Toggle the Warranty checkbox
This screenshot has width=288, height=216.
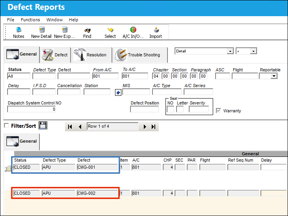(218, 111)
